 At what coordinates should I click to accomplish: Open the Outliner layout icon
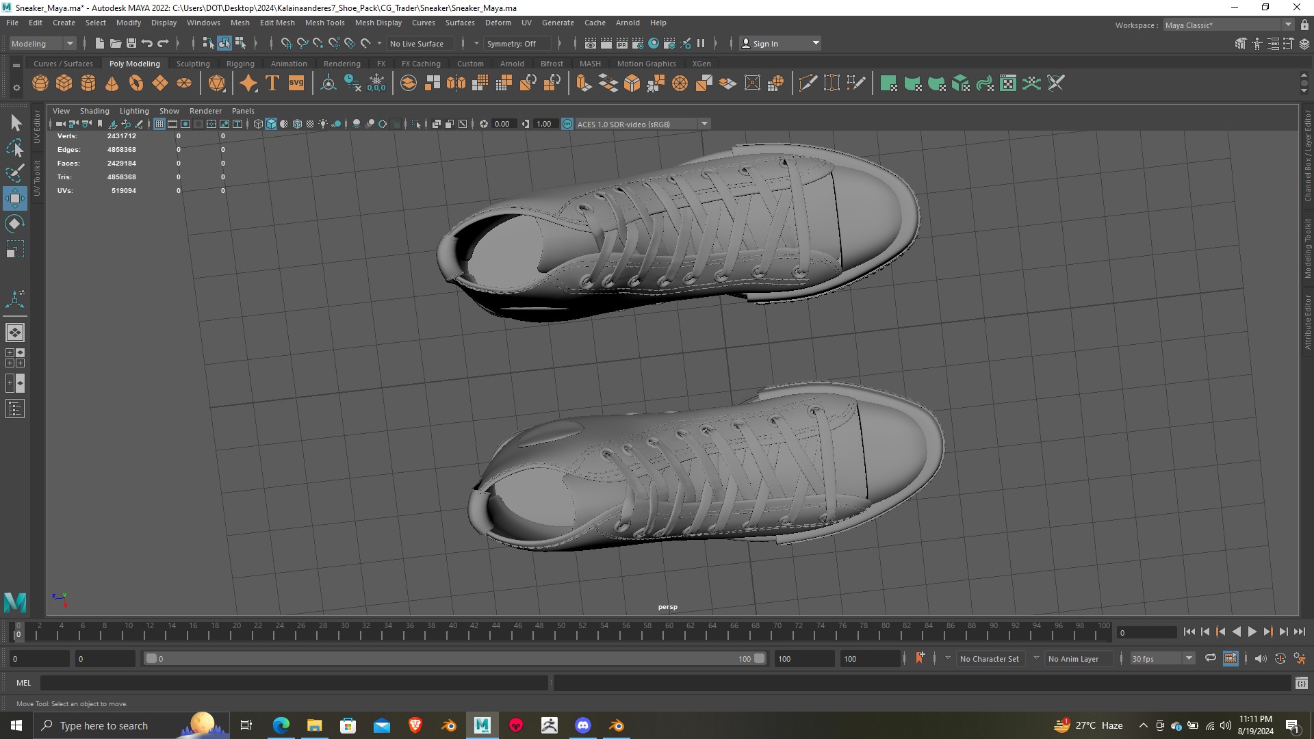tap(15, 409)
